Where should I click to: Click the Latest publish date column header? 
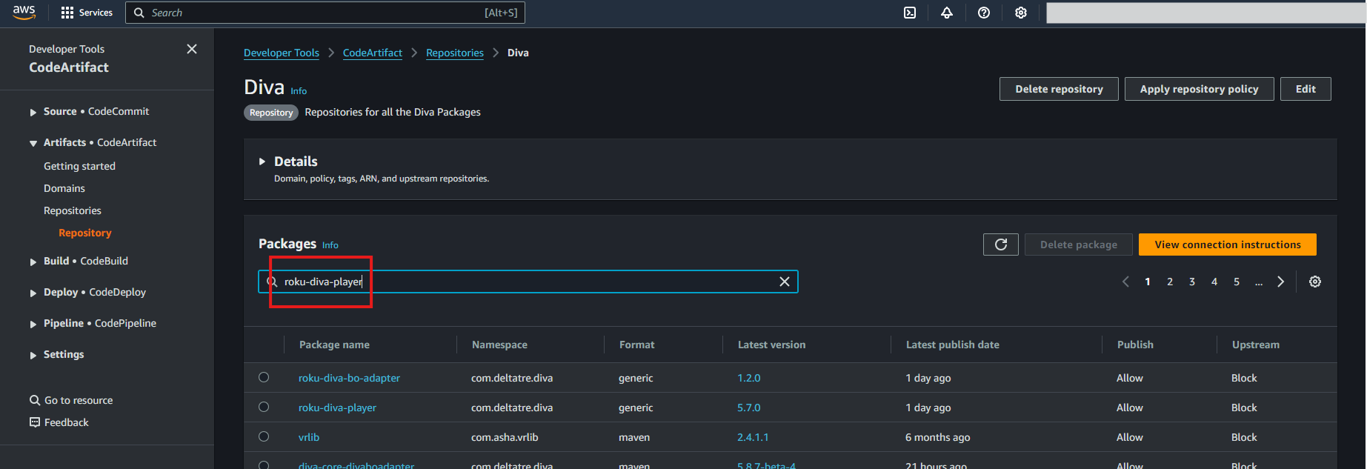tap(953, 345)
